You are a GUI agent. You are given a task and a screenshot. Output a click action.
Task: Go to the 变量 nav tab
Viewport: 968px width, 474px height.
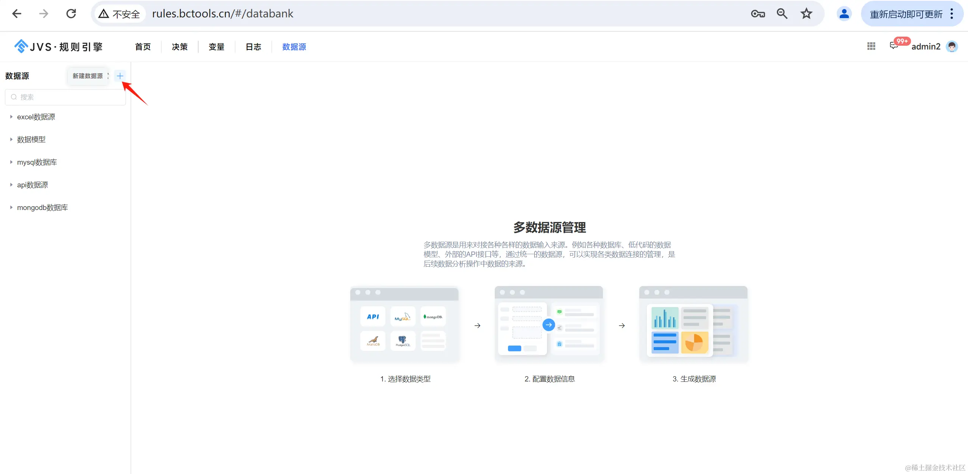[216, 47]
